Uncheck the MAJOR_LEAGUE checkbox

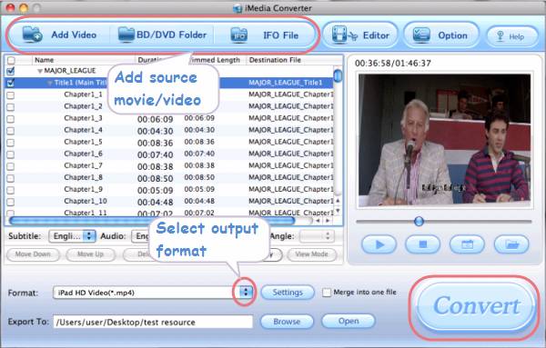(11, 71)
